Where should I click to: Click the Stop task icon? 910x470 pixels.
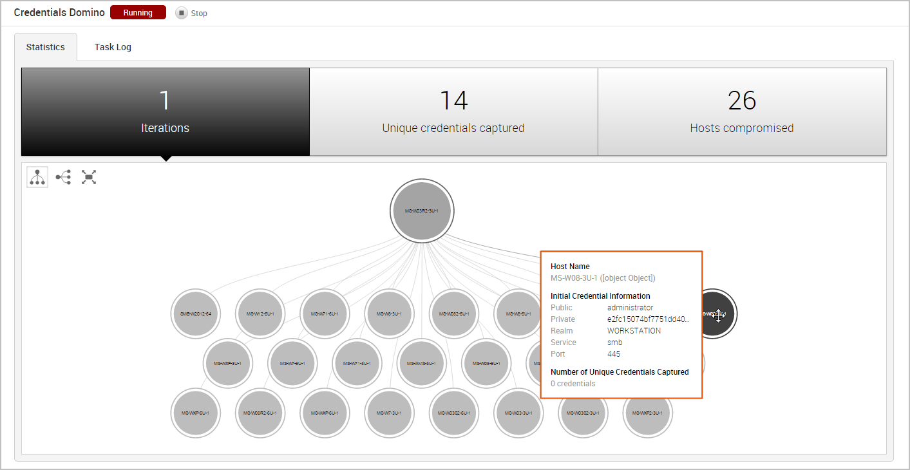[182, 13]
